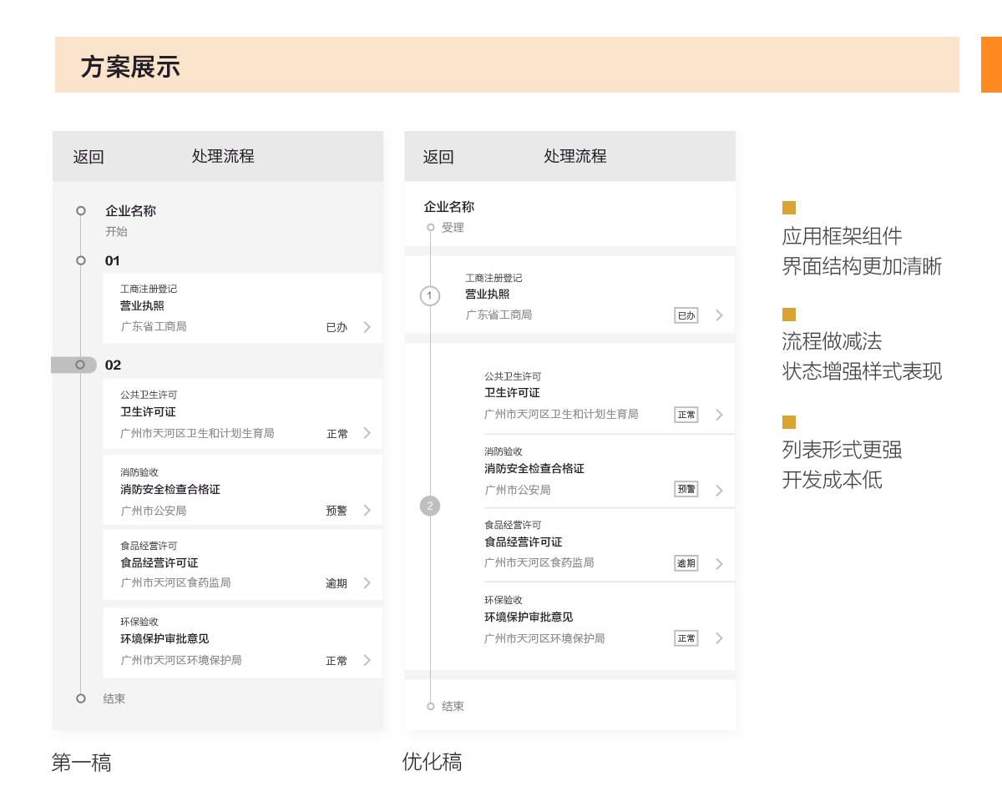Image resolution: width=1002 pixels, height=801 pixels.
Task: Select step 1 circle on 优化稿 timeline
Action: click(430, 295)
